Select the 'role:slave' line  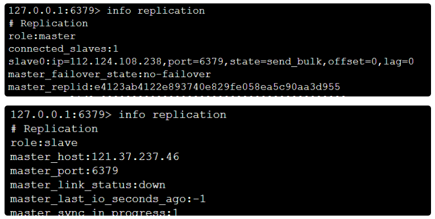(x=44, y=143)
